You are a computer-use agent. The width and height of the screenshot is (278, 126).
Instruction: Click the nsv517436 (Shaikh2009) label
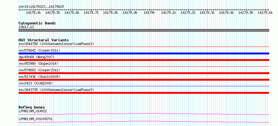pyautogui.click(x=39, y=77)
